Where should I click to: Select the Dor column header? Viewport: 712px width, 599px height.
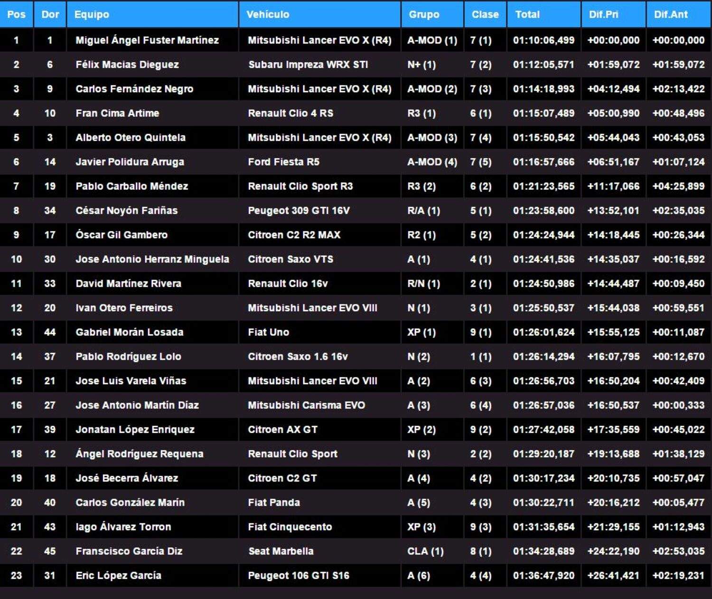(50, 14)
